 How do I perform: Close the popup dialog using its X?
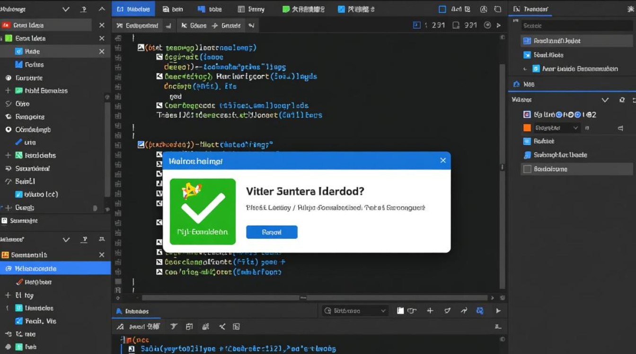[x=443, y=160]
